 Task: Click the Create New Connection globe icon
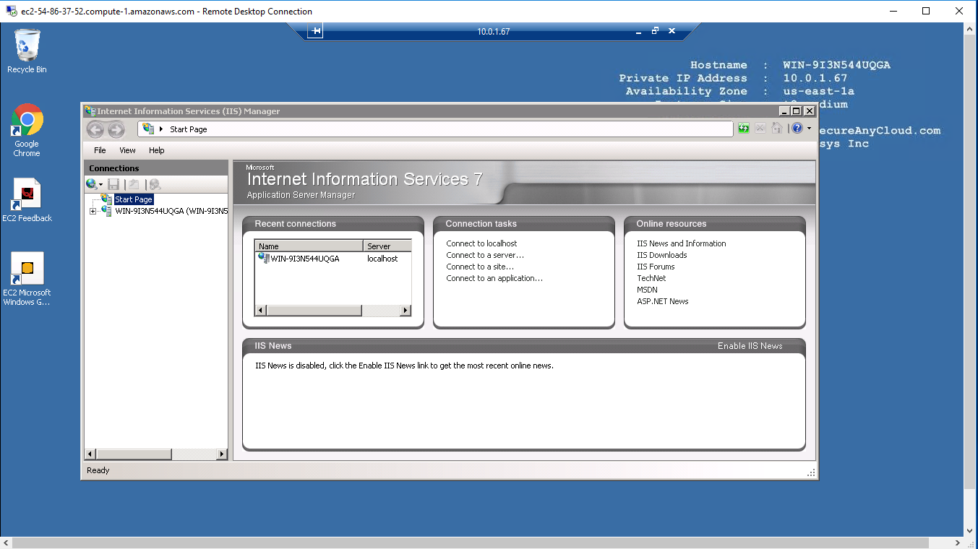pos(92,184)
